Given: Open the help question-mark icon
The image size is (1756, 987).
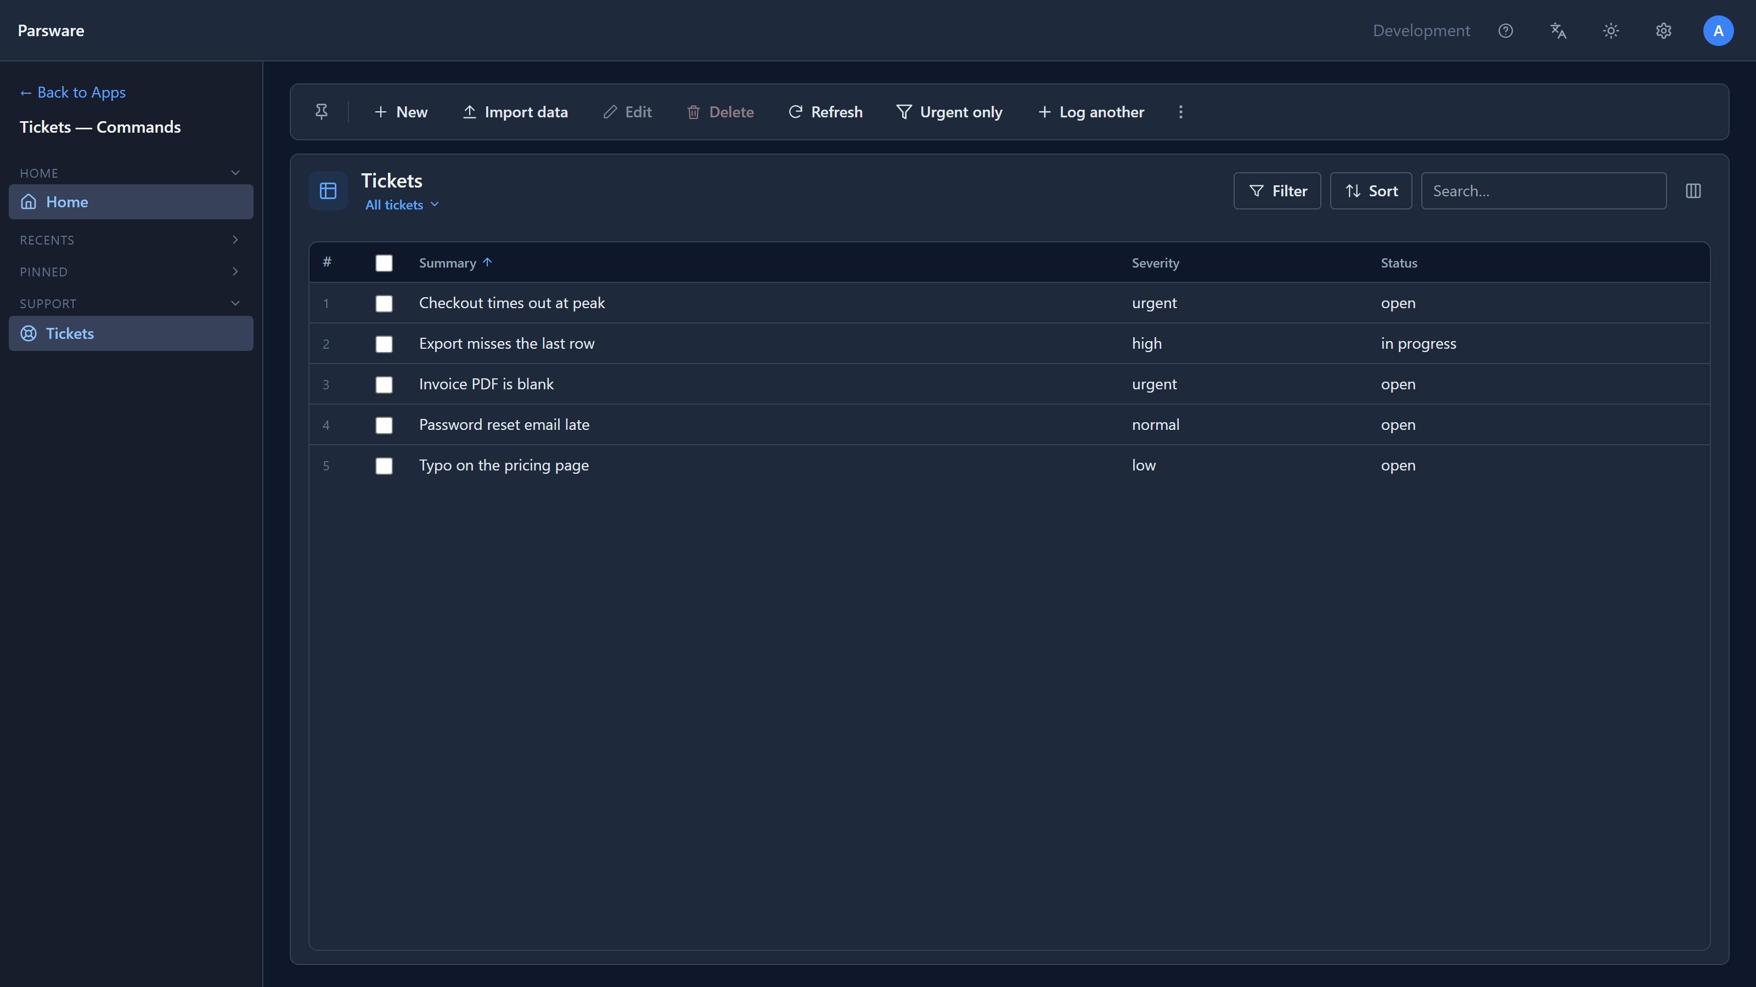Looking at the screenshot, I should coord(1505,31).
